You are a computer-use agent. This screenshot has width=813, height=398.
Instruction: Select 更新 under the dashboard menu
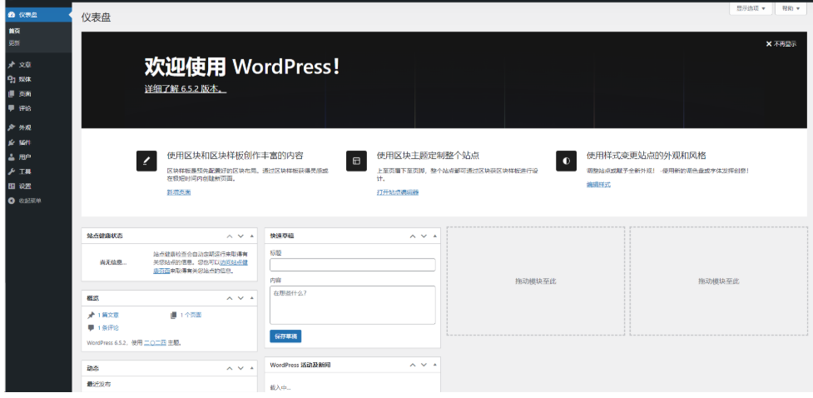click(x=14, y=43)
